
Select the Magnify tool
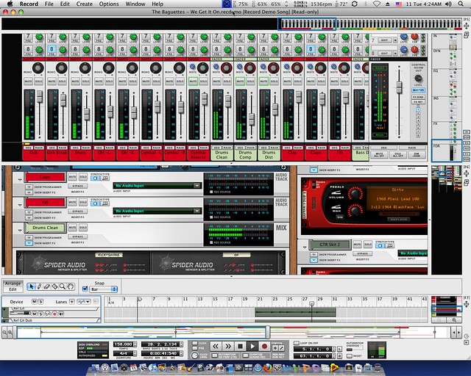tap(62, 286)
